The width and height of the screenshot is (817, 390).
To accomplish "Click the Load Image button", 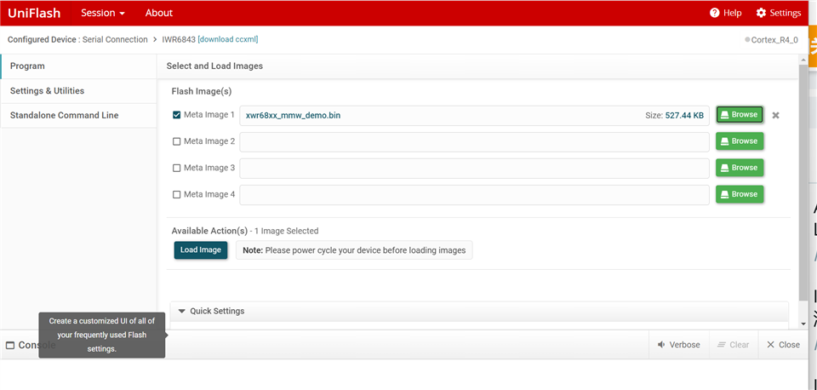I will [201, 250].
